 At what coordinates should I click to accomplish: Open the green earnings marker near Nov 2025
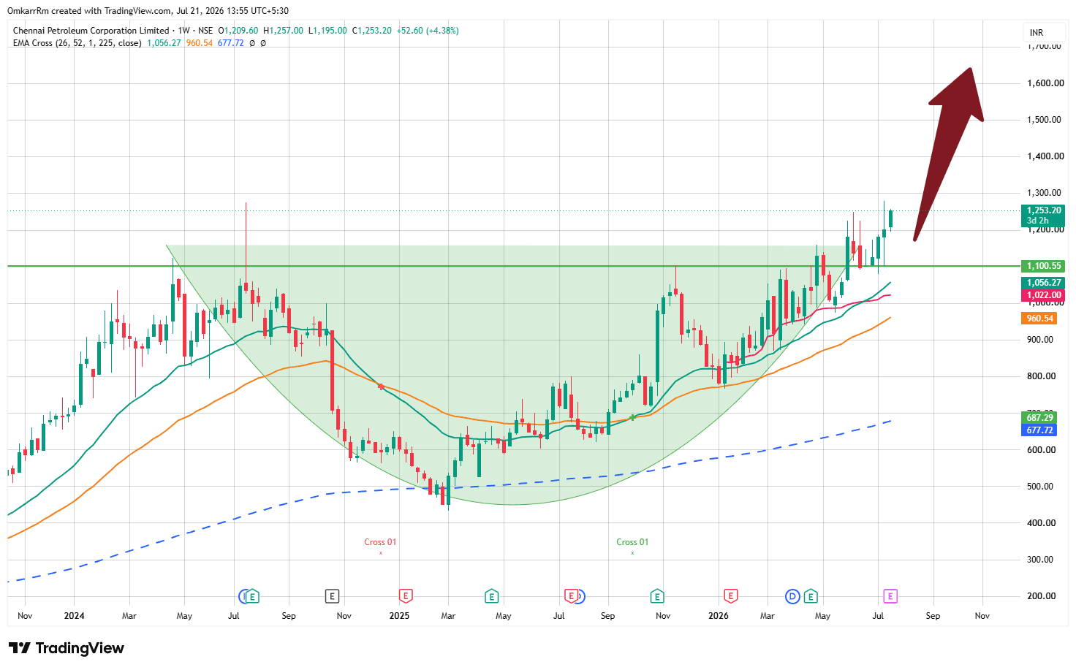coord(657,596)
